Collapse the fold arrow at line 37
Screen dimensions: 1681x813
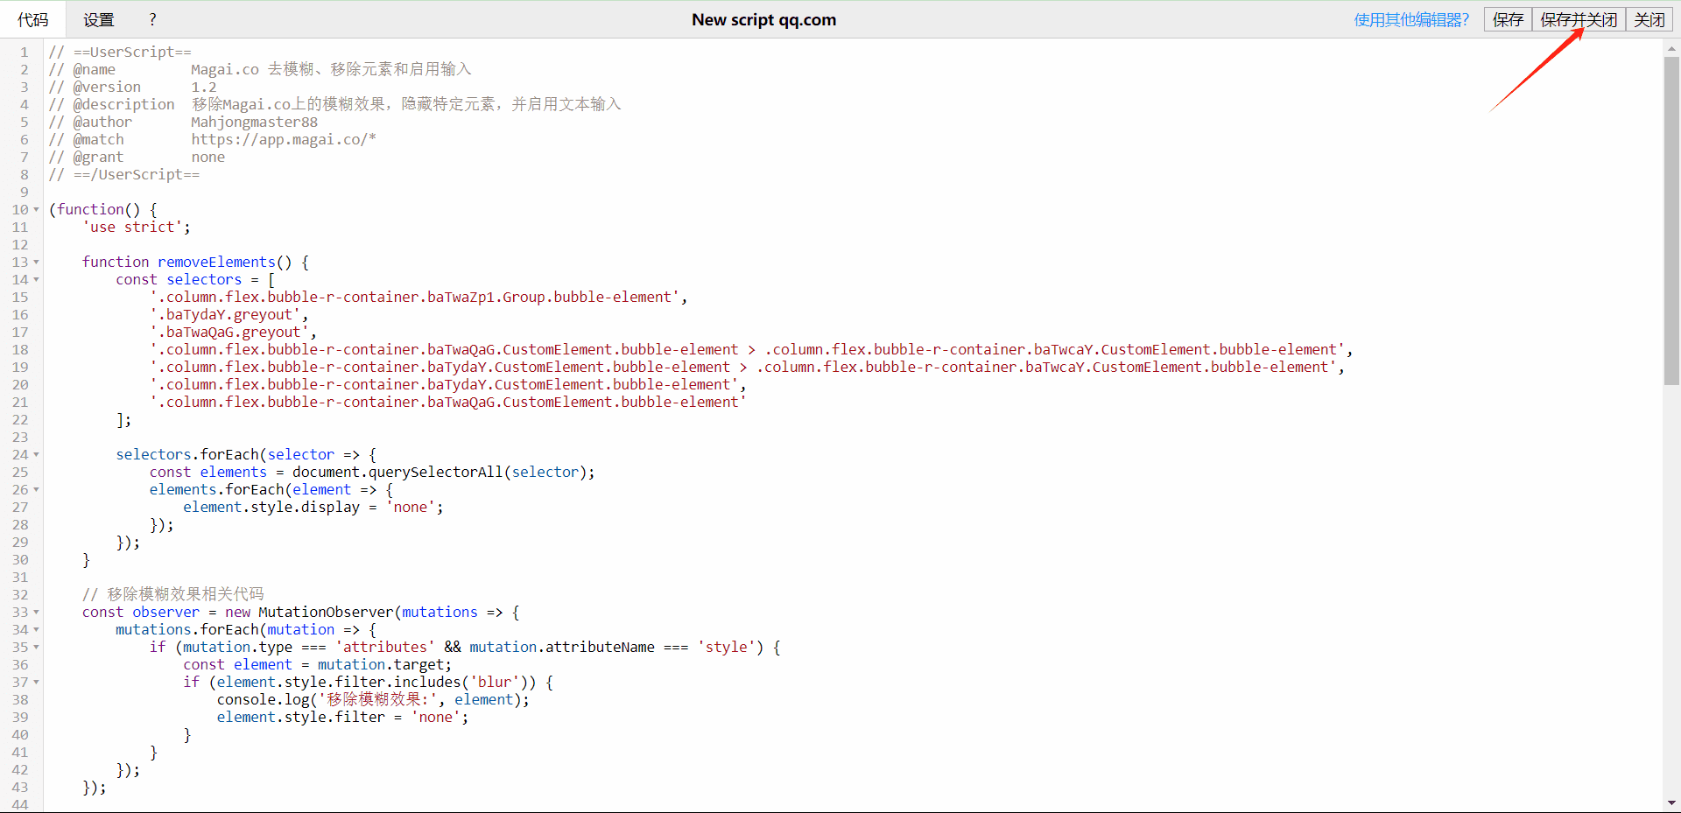click(x=36, y=682)
